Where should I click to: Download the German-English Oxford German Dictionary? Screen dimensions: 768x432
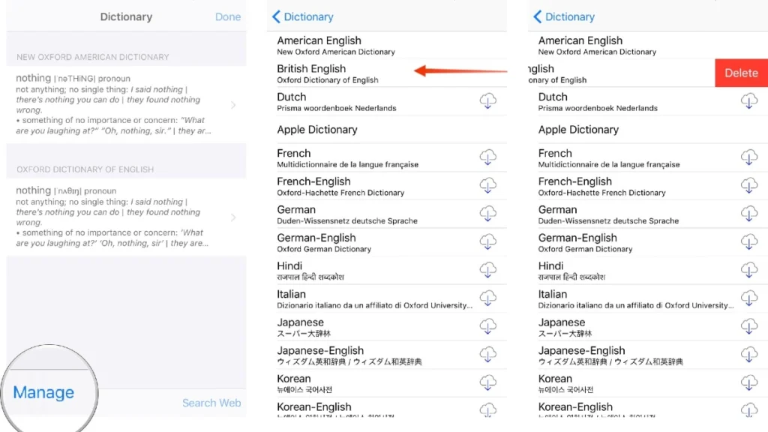[x=488, y=241]
